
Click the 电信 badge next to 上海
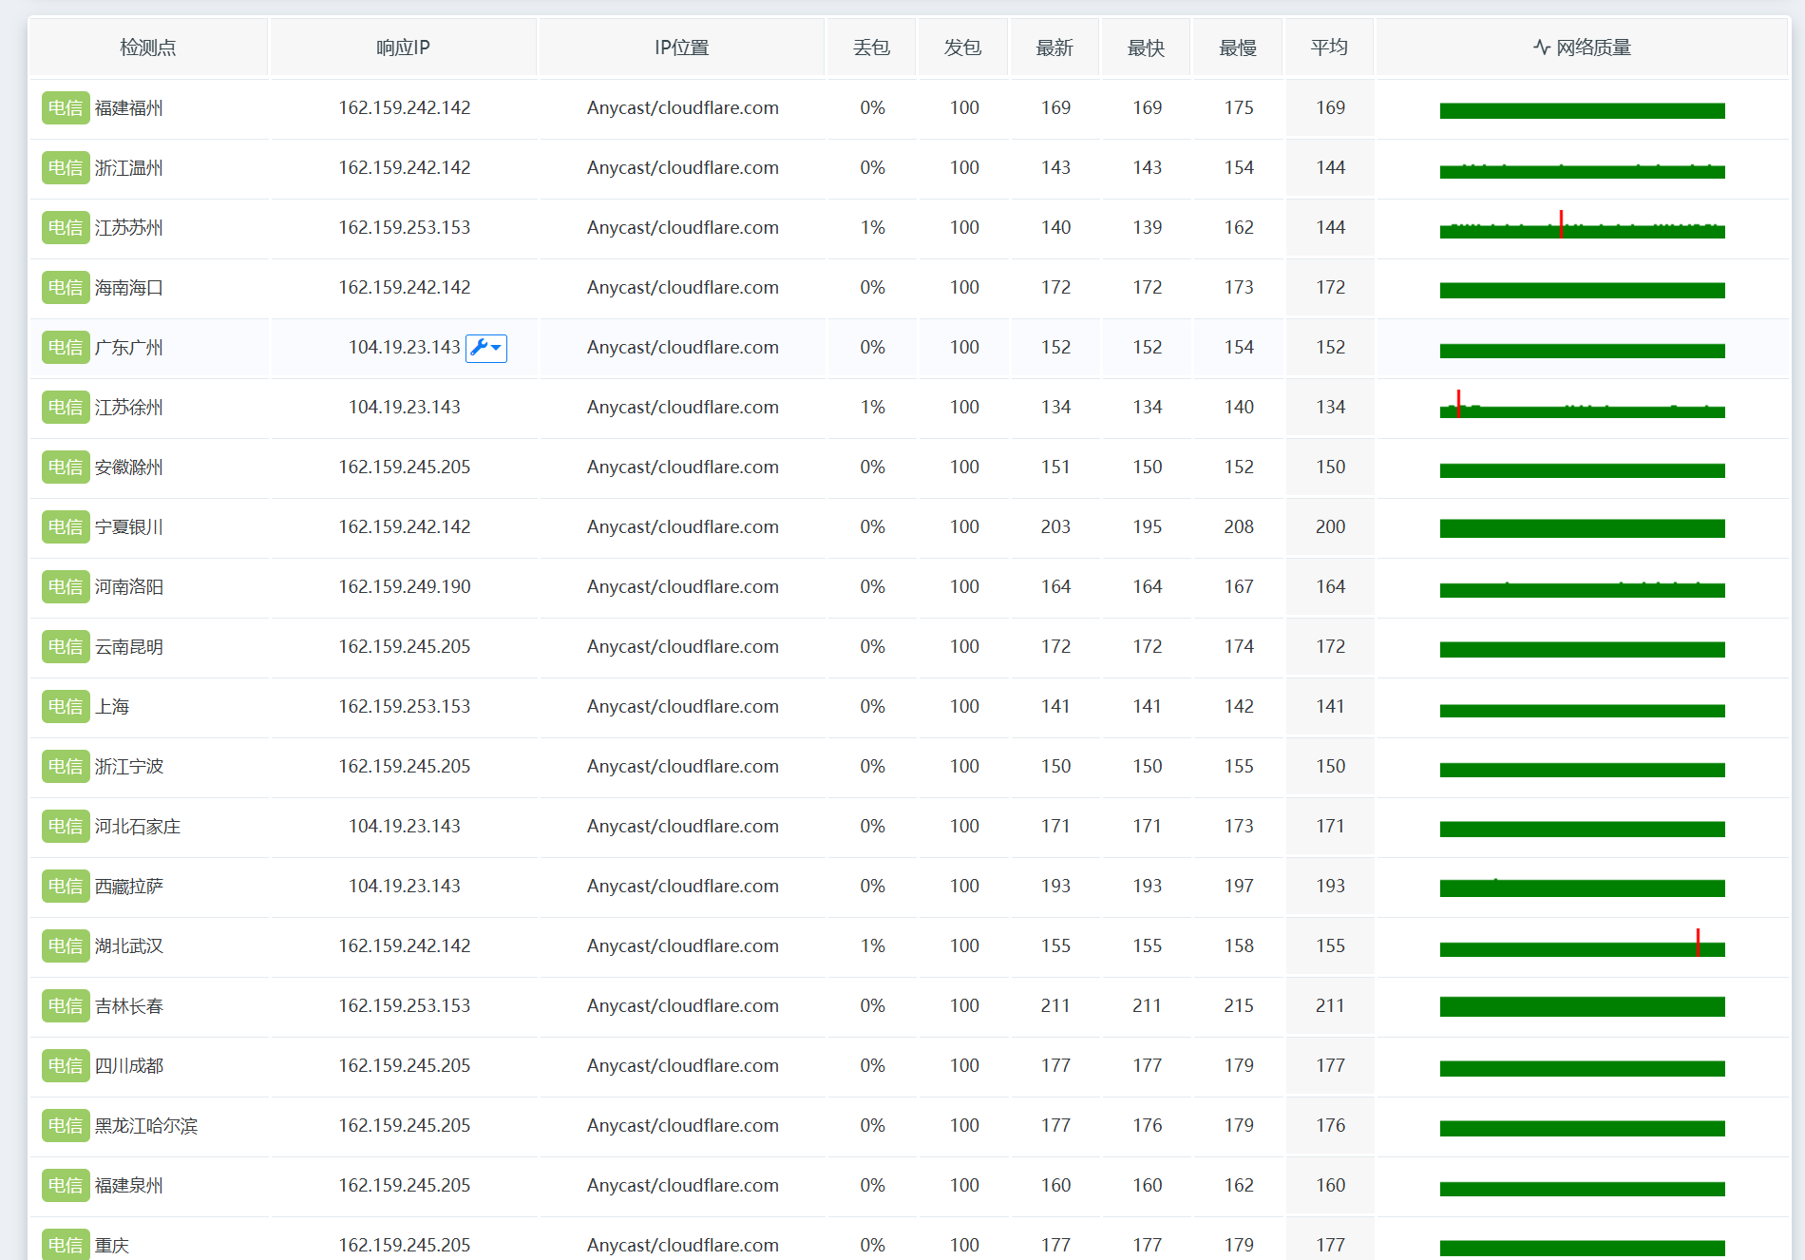66,707
